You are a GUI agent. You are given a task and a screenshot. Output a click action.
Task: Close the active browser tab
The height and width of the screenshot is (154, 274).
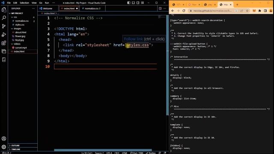pos(231,5)
